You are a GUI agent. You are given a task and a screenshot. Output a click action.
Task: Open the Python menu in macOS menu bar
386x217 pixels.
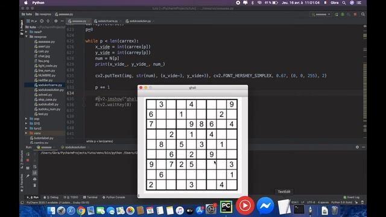(x=38, y=2)
